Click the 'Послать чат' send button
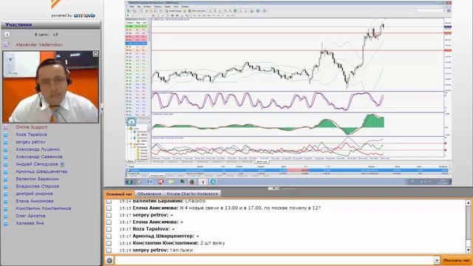The image size is (473, 266). point(456,260)
